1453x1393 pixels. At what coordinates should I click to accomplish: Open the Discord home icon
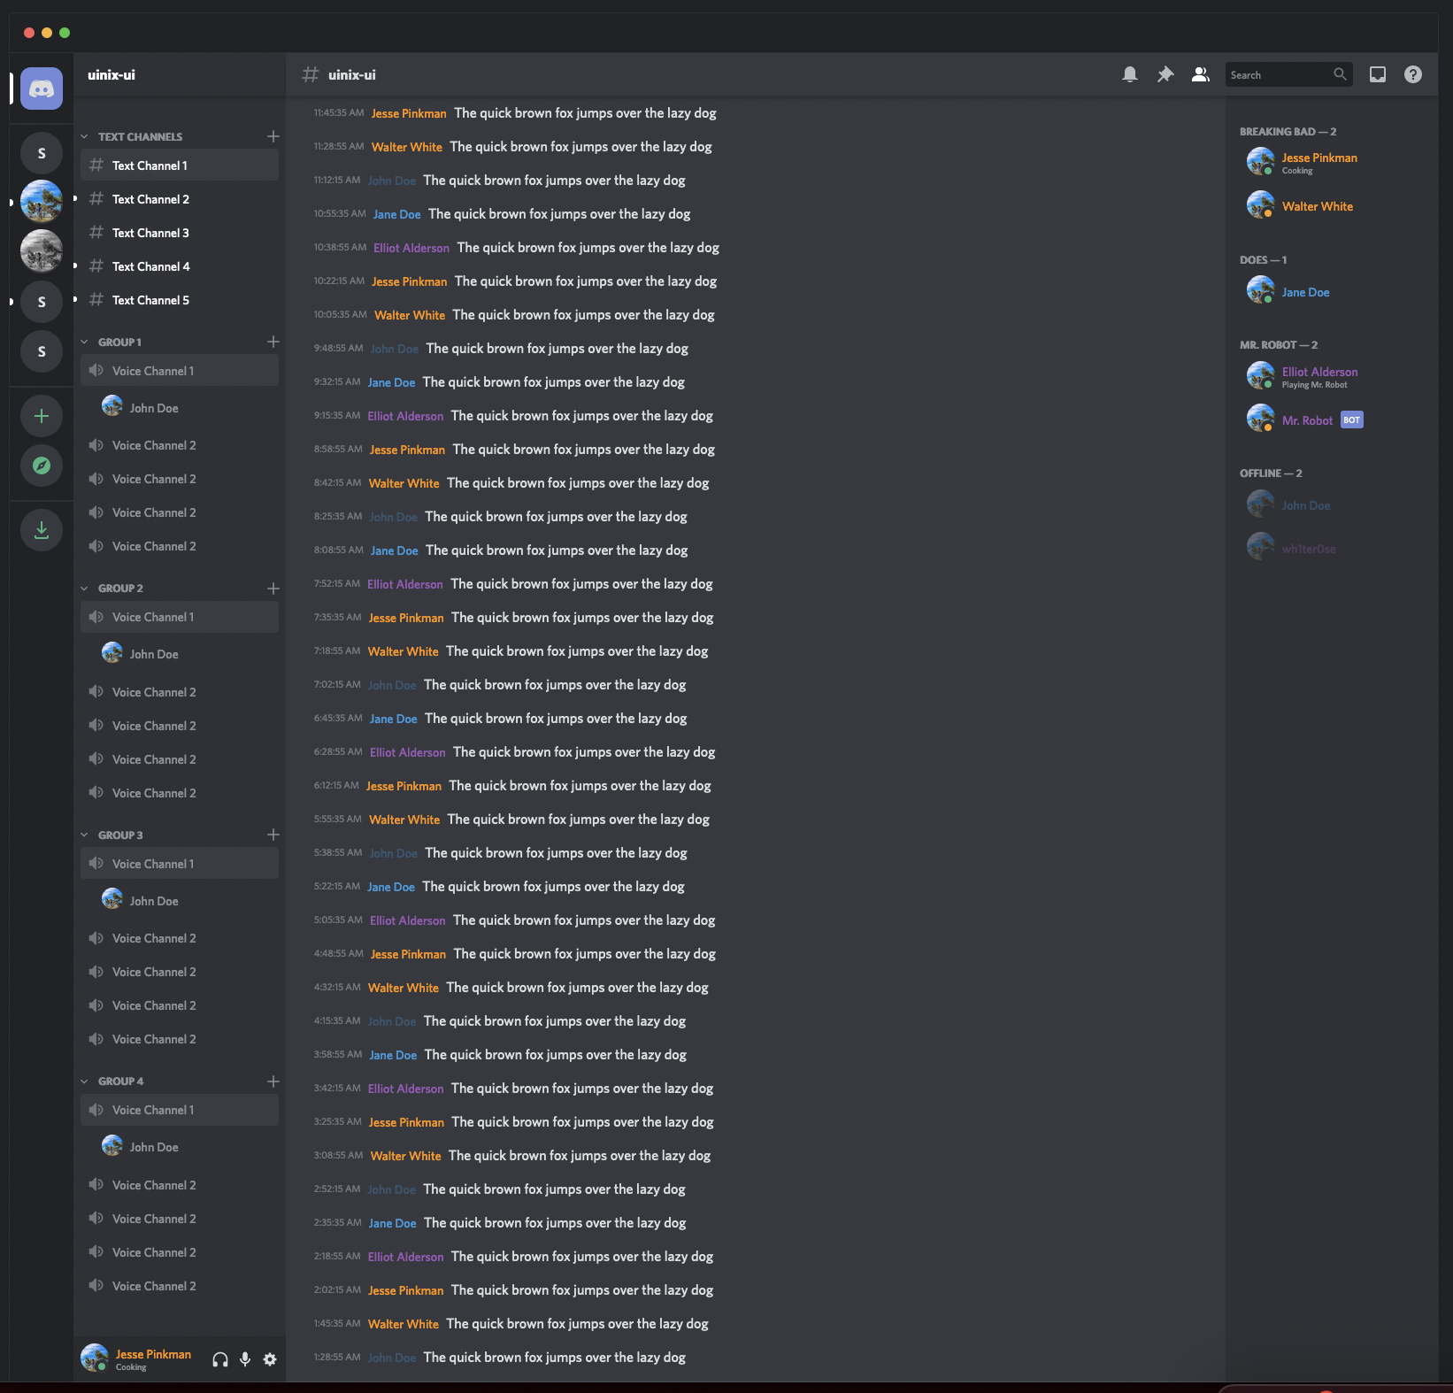(x=42, y=89)
